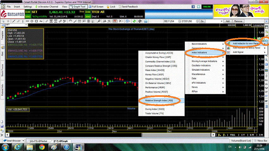The width and height of the screenshot is (269, 151).
Task: Select the Fibonacci arc tool
Action: point(70,21)
